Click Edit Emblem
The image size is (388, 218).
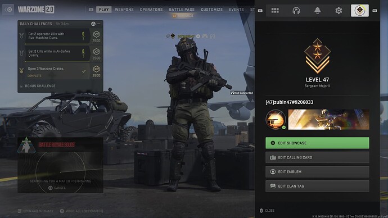point(317,172)
